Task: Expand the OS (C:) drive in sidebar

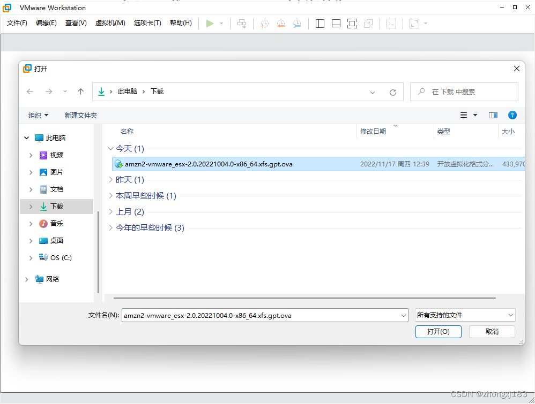Action: [x=31, y=257]
